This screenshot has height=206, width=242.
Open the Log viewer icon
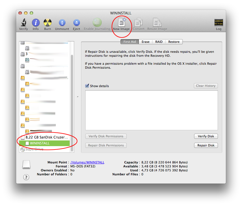tap(218, 23)
